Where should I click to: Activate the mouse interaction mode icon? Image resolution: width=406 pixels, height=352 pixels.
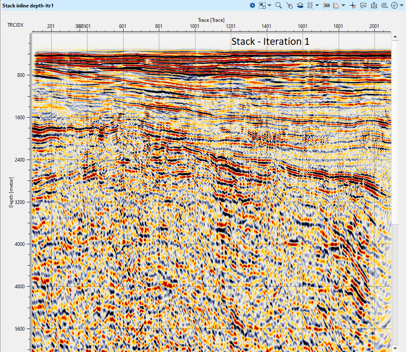[289, 5]
